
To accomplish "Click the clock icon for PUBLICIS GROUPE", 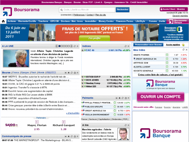I will tap(115, 107).
